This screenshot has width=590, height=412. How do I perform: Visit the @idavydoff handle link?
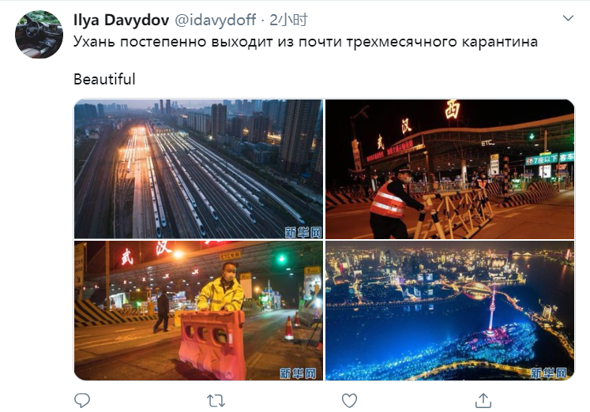pyautogui.click(x=216, y=20)
